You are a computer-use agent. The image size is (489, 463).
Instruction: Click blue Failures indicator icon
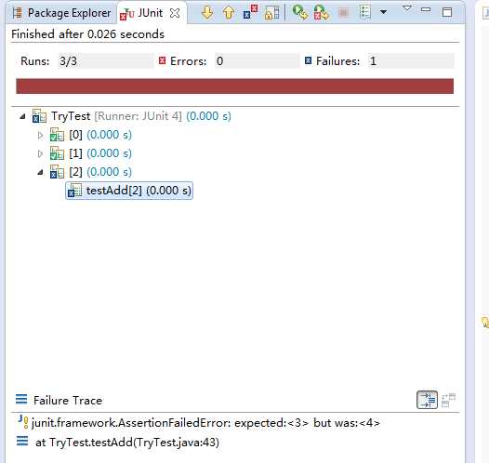coord(308,60)
